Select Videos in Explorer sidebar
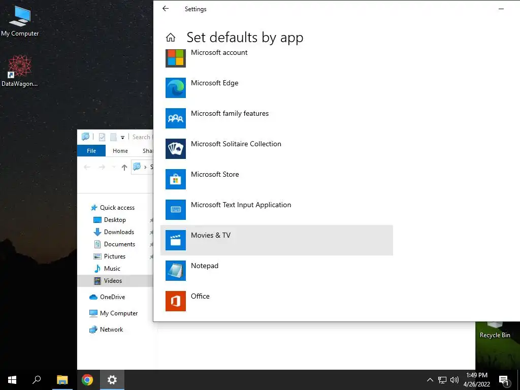Screen dimensions: 520x390 pos(115,281)
